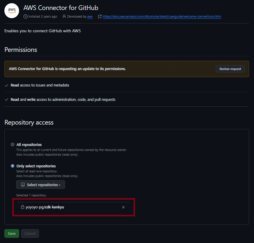Click the person icon next to Developed by
The width and height of the screenshot is (254, 243).
click(x=64, y=16)
